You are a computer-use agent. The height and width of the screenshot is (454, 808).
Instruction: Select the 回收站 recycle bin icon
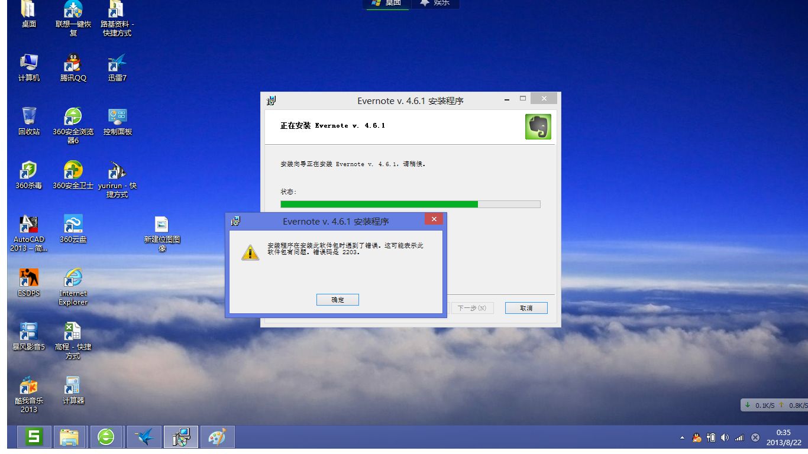tap(29, 121)
